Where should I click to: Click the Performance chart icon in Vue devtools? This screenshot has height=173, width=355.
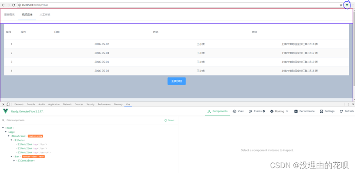pyautogui.click(x=295, y=111)
